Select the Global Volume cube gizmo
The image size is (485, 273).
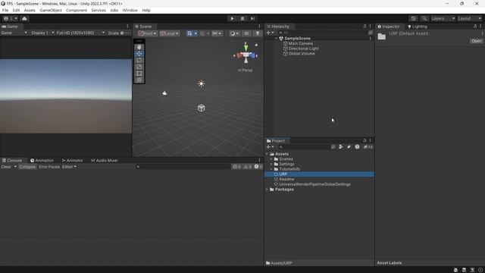201,108
